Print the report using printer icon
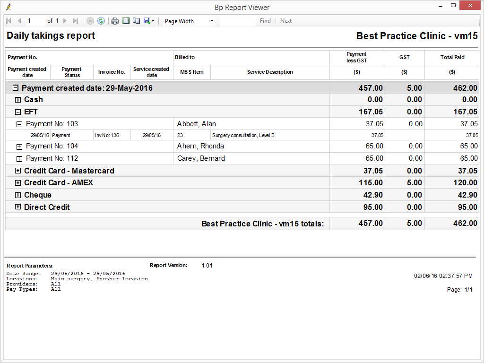 click(115, 21)
